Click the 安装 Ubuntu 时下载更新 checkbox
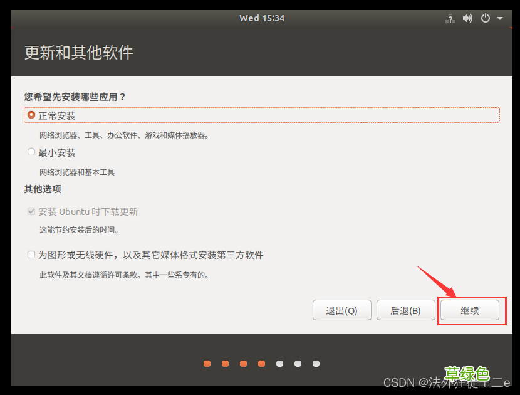520x395 pixels. [x=31, y=211]
